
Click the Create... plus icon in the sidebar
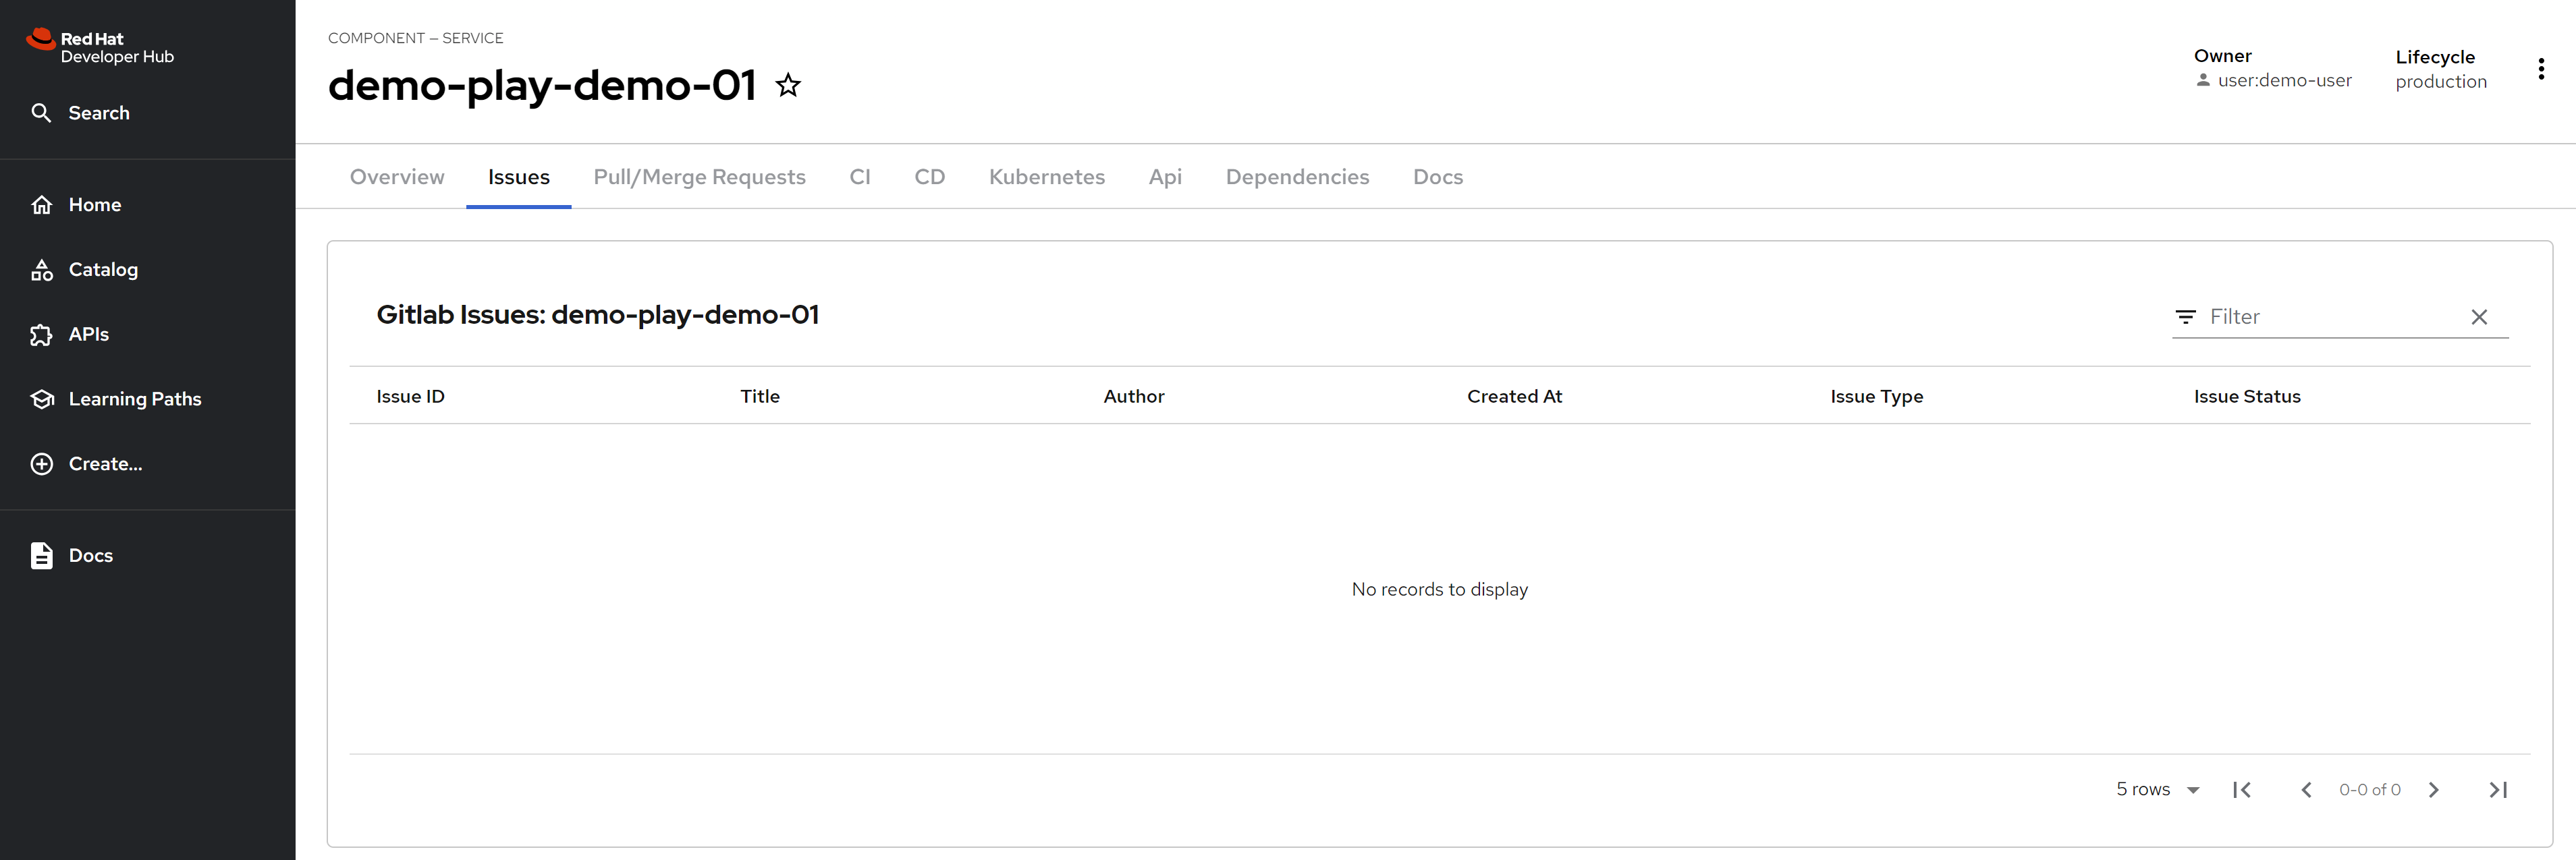click(x=41, y=464)
